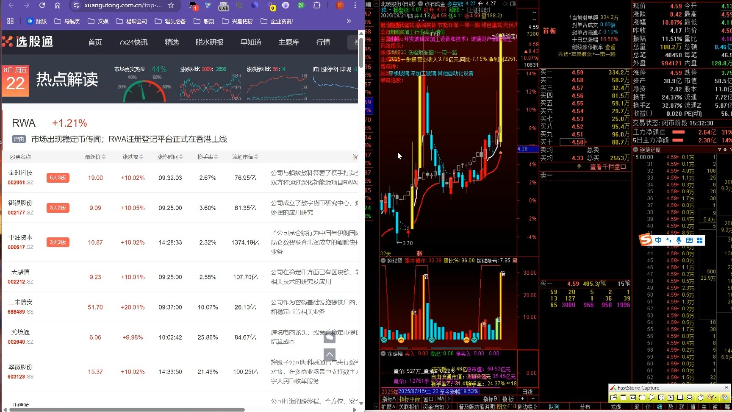Open the browser profile avatar
Viewport: 732px width, 412px height.
click(x=340, y=5)
